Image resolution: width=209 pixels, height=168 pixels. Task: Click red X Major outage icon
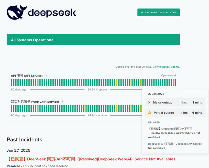(x=149, y=103)
